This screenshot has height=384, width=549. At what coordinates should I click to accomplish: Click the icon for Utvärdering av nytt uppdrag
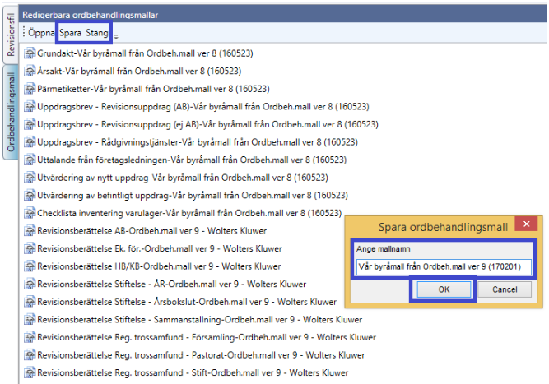click(30, 178)
